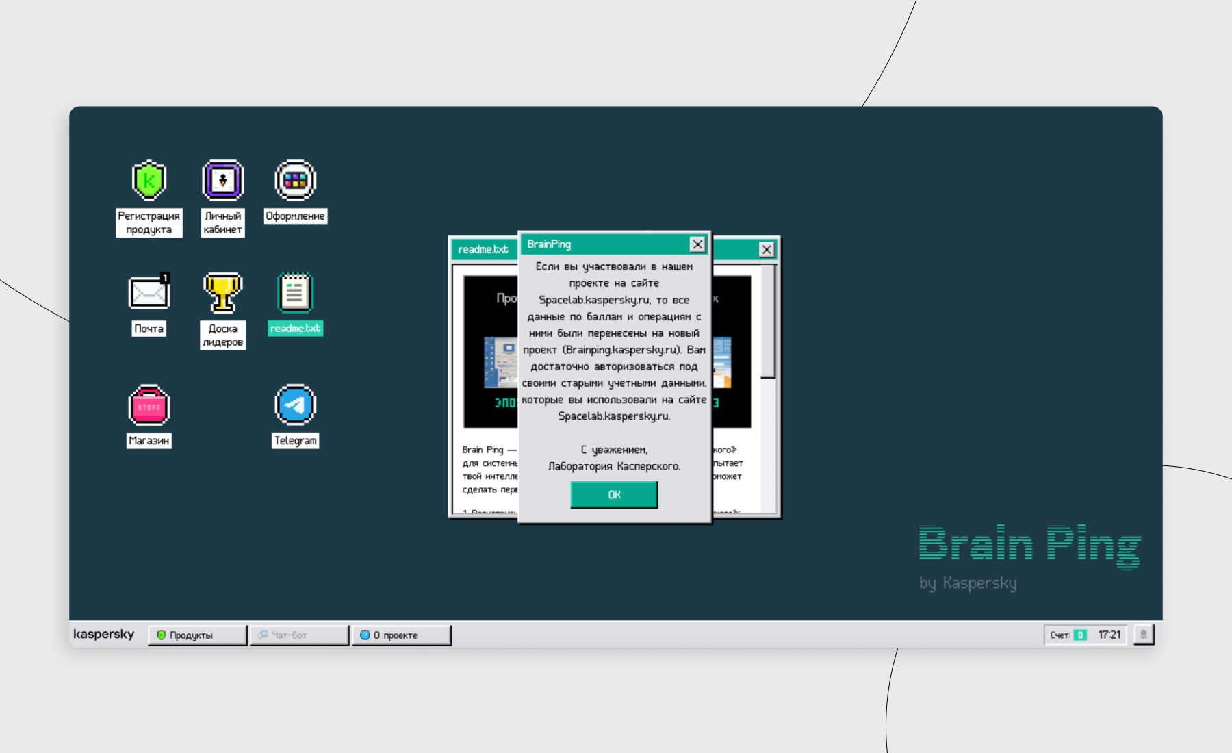
Task: Click the Счет score indicator
Action: (1068, 635)
